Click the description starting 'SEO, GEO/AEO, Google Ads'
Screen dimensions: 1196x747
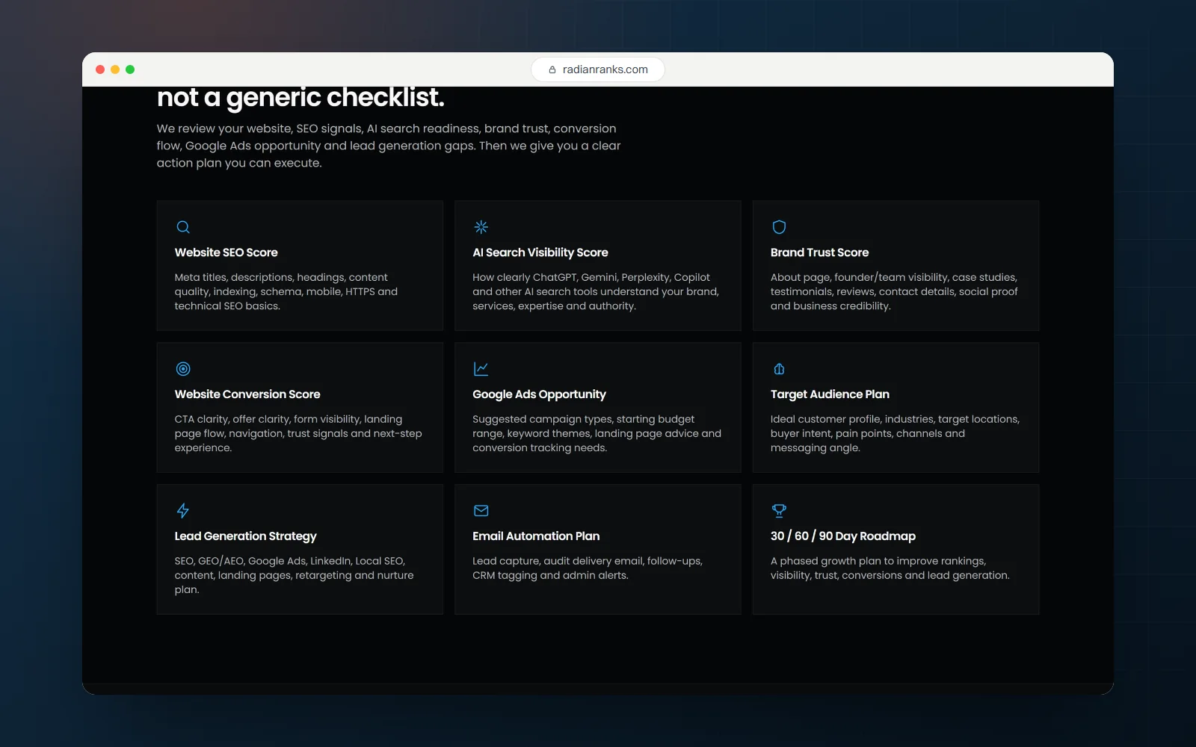(x=294, y=575)
